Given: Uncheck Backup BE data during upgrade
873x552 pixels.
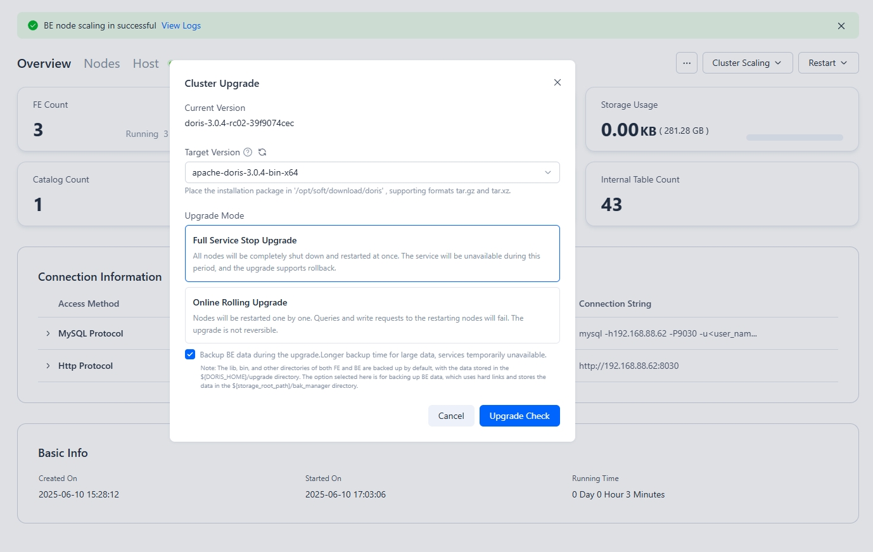Looking at the screenshot, I should pos(190,354).
